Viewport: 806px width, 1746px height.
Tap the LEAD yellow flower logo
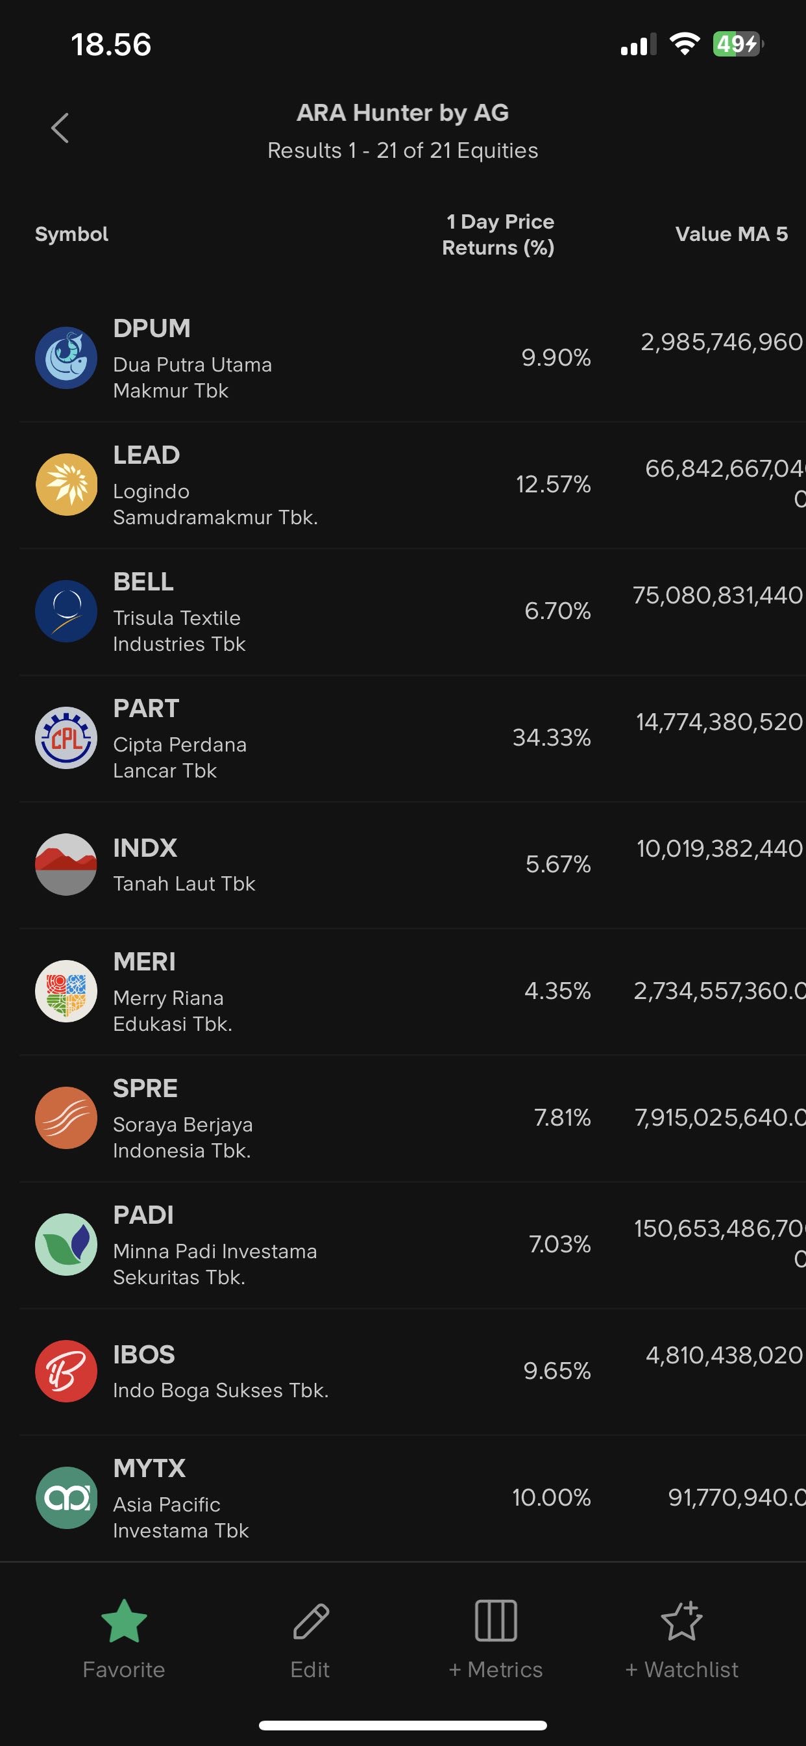pos(66,485)
